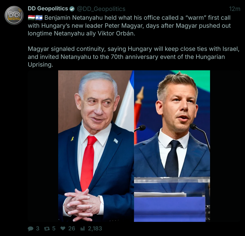Screen dimensions: 245x236
Task: Repost using the retweet arrows icon
Action: [47, 229]
